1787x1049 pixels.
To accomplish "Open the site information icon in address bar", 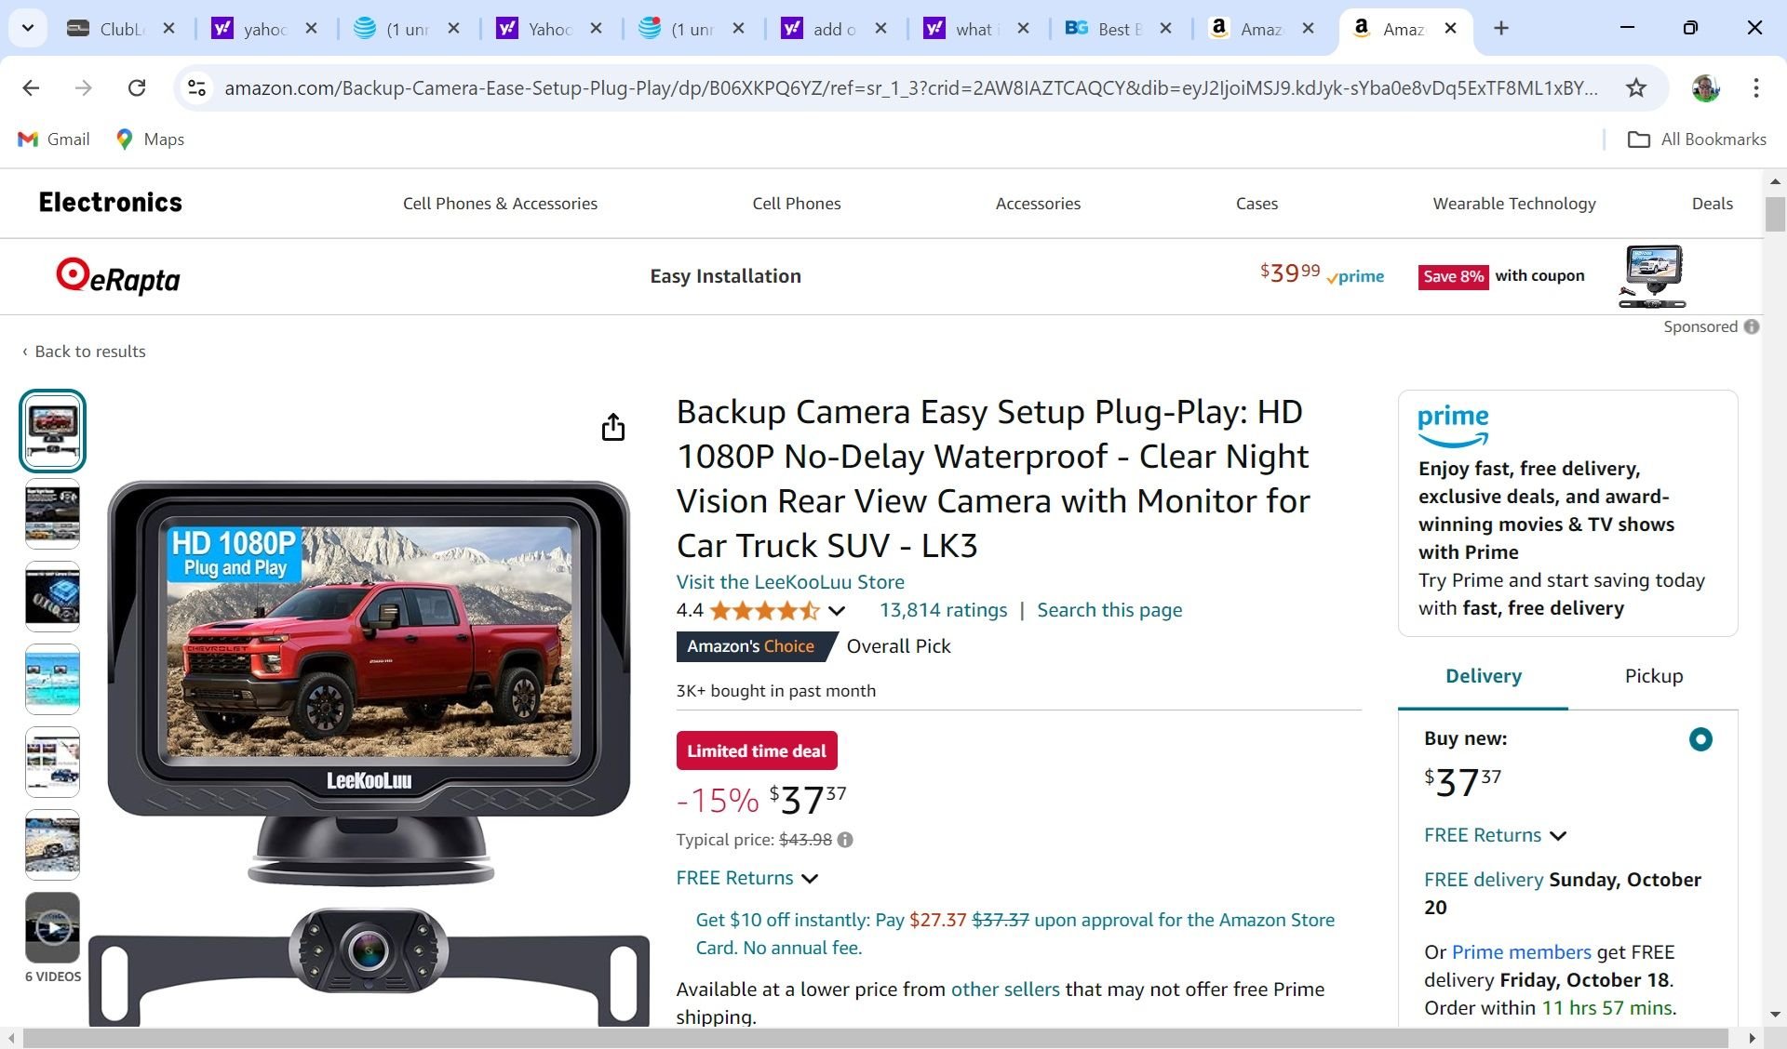I will 196,87.
